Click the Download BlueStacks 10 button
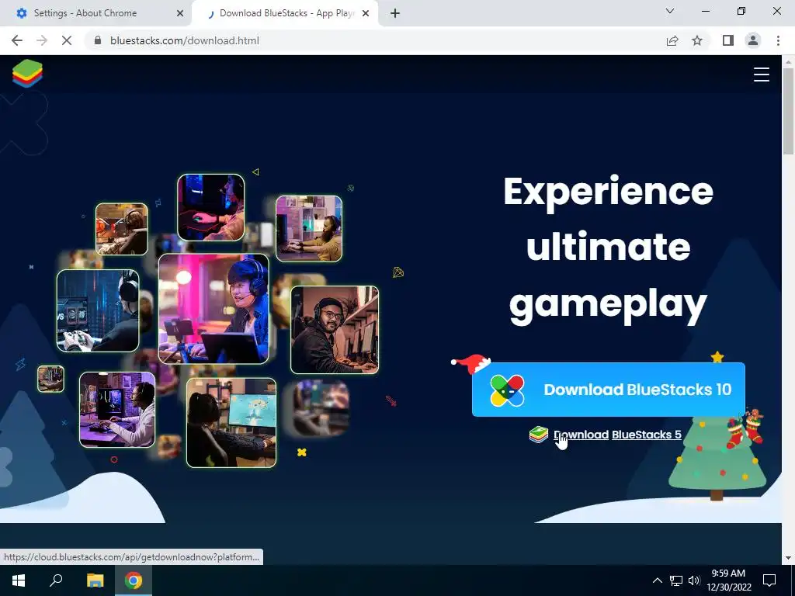795x596 pixels. pyautogui.click(x=608, y=390)
